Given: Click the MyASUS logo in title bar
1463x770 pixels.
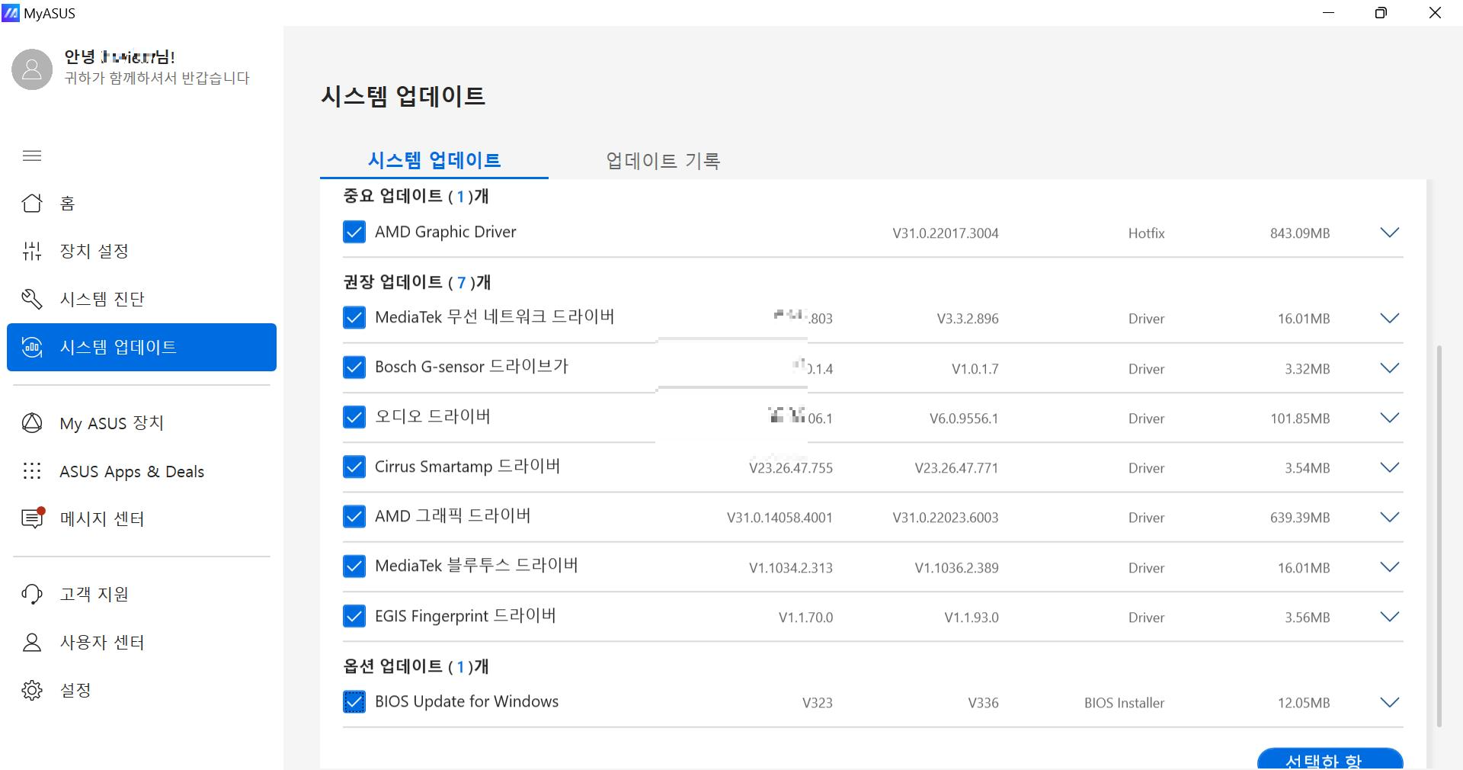Looking at the screenshot, I should click(x=11, y=13).
